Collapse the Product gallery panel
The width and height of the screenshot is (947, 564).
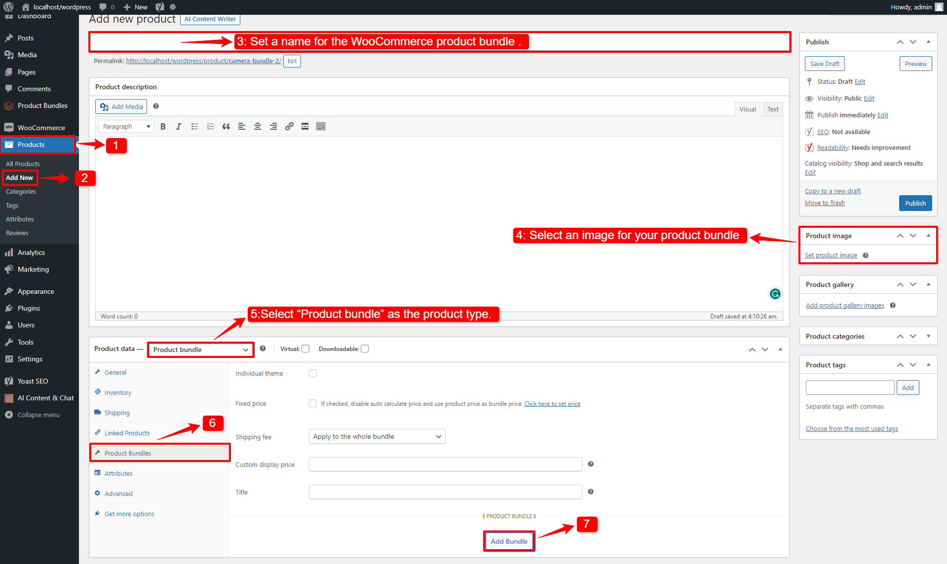click(x=928, y=284)
